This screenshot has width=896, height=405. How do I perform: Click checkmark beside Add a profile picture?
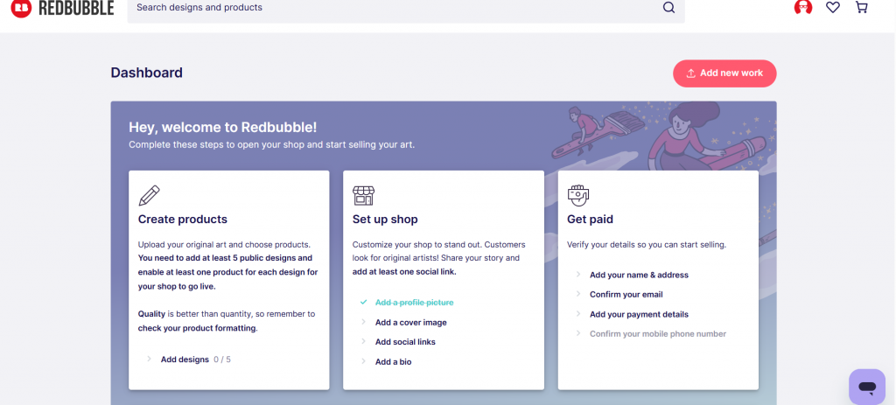(363, 302)
